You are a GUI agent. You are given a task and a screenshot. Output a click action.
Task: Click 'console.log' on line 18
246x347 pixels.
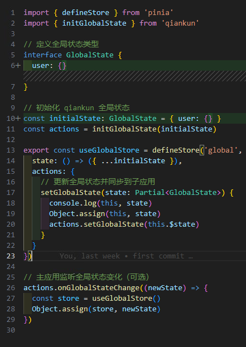point(73,203)
